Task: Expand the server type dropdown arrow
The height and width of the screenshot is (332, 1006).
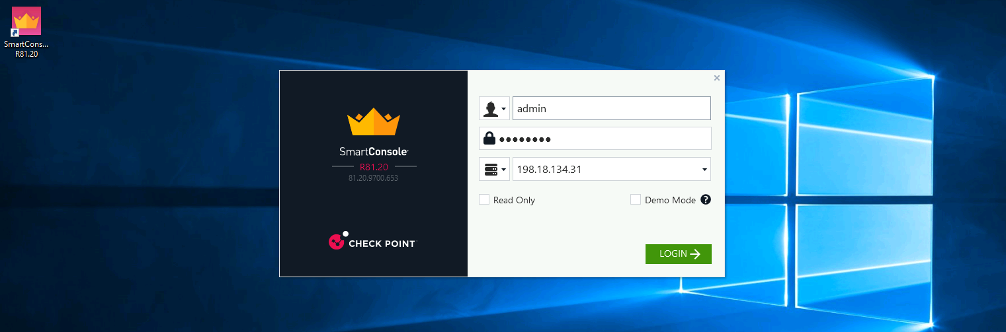Action: 504,170
